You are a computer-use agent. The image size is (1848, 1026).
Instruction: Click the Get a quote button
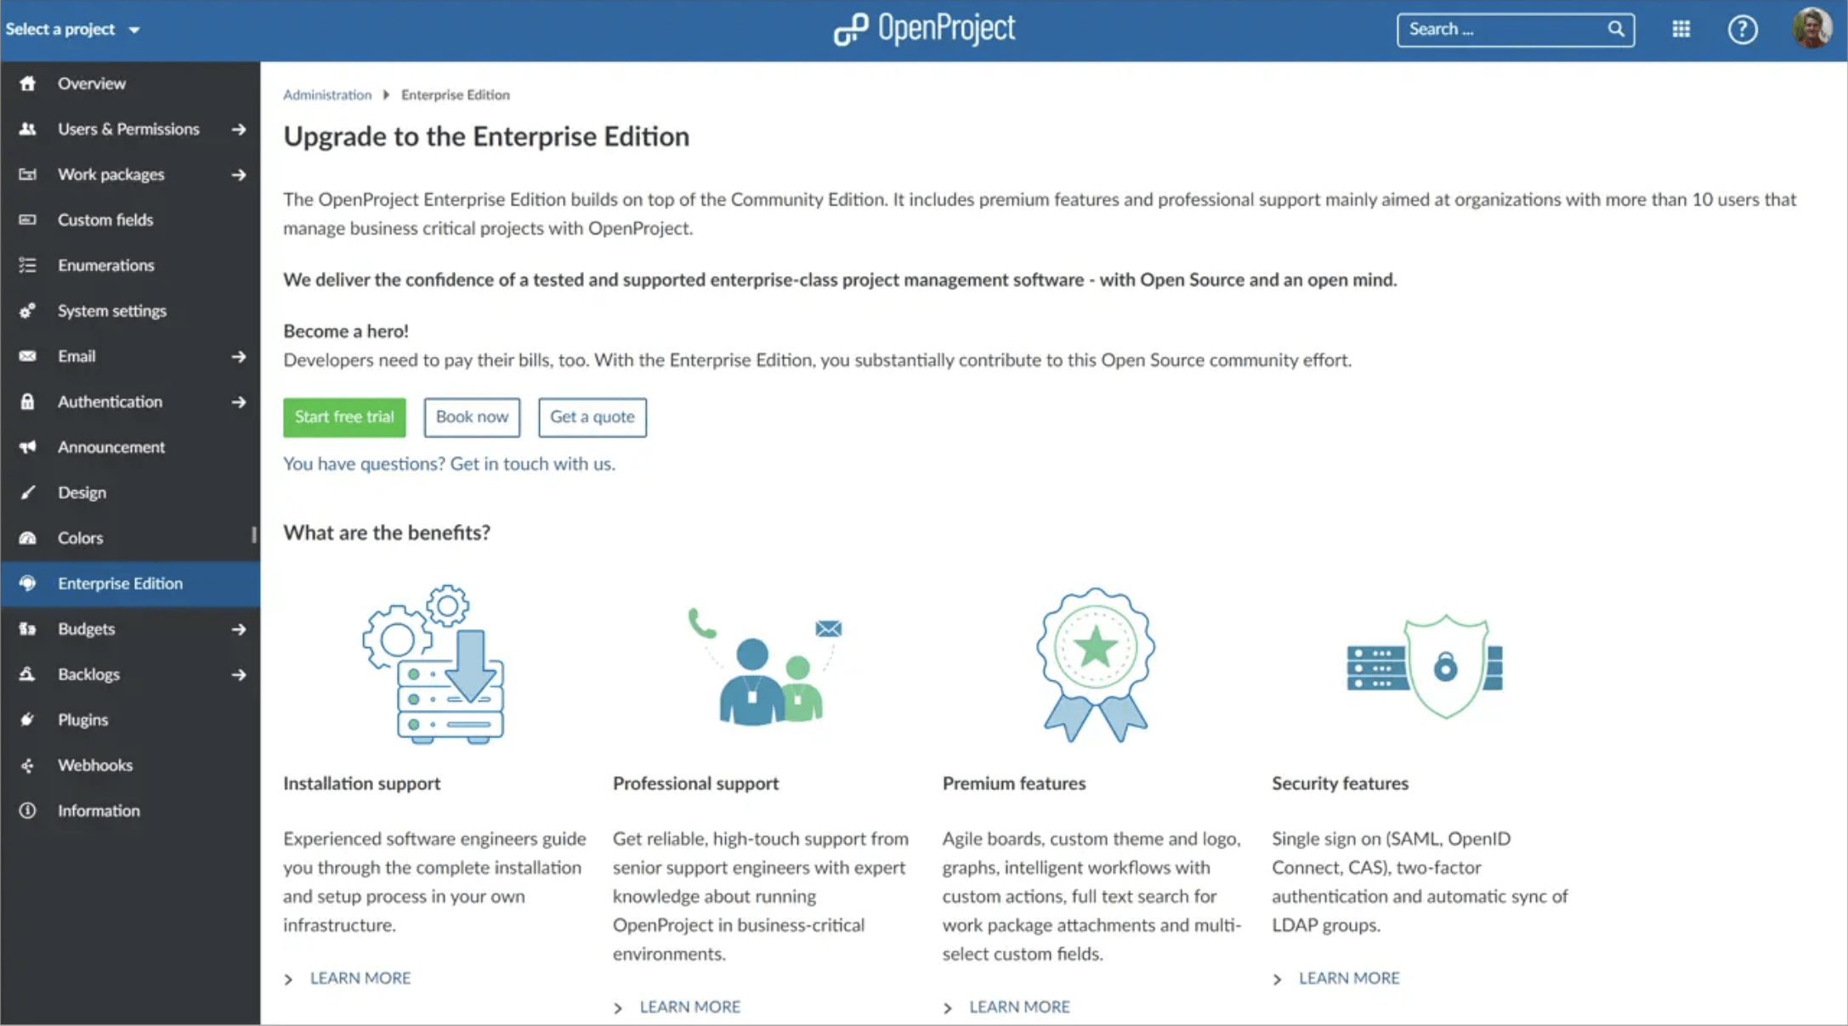592,415
